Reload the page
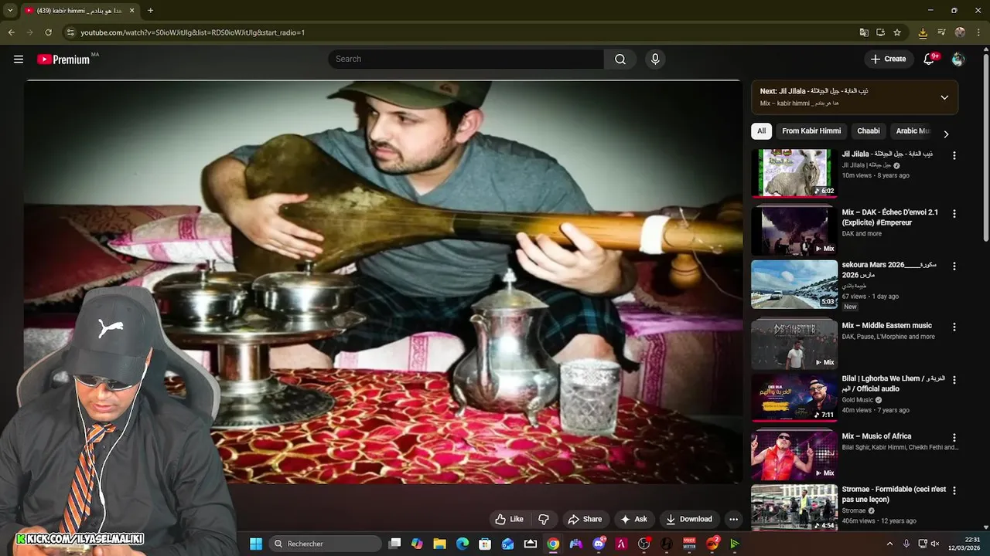 [x=48, y=32]
